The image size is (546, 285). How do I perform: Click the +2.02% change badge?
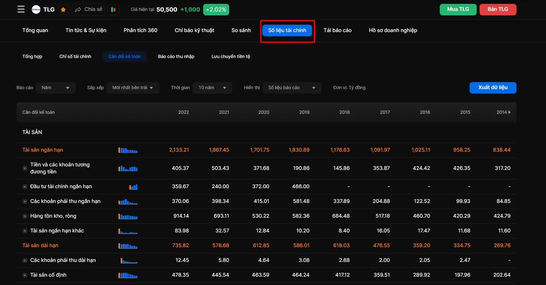coord(216,10)
